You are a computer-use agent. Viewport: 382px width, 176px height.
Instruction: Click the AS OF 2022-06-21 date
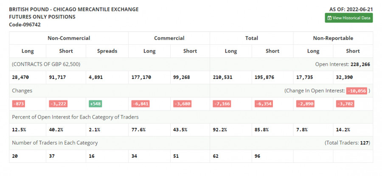351,9
